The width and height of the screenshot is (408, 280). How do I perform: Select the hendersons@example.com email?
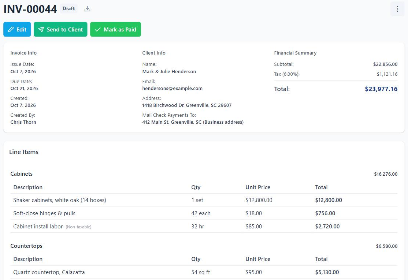[172, 89]
